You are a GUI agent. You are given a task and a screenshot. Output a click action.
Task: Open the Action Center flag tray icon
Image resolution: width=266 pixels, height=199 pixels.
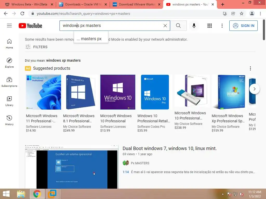pyautogui.click(x=229, y=194)
